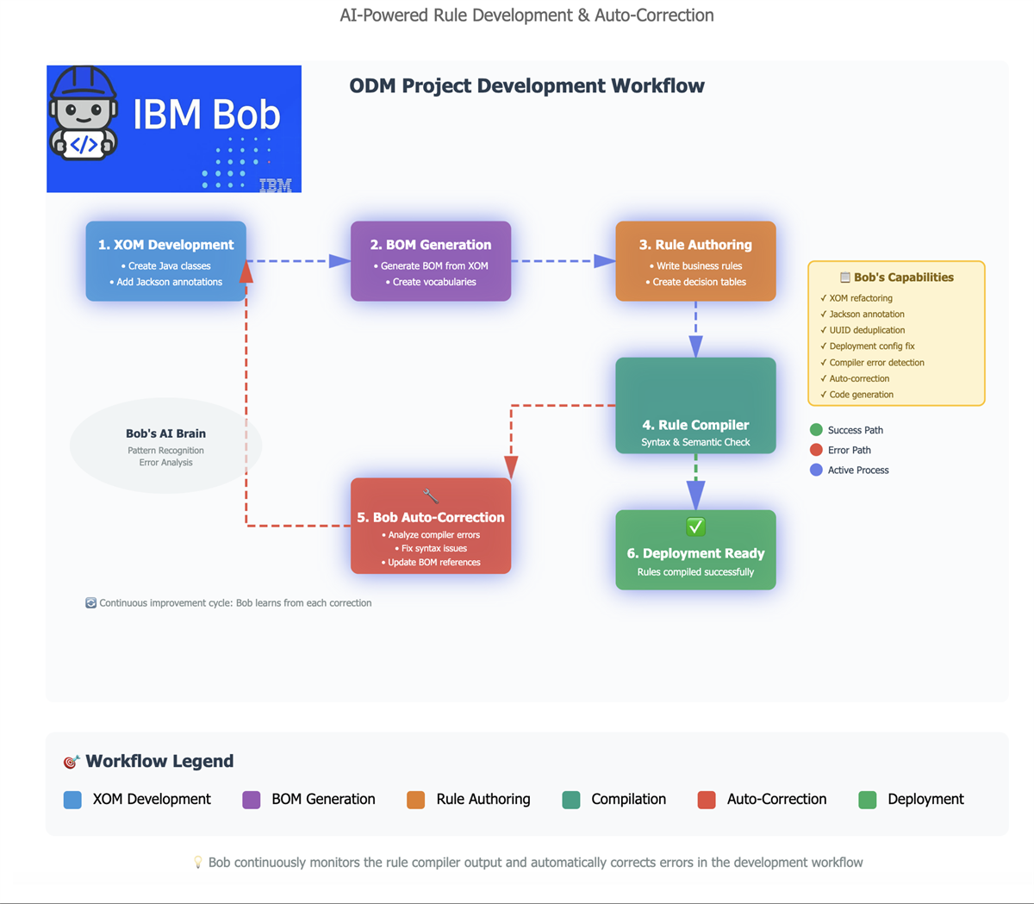Viewport: 1034px width, 904px height.
Task: Click the 'Workflow Legend' heading text
Action: coord(159,761)
